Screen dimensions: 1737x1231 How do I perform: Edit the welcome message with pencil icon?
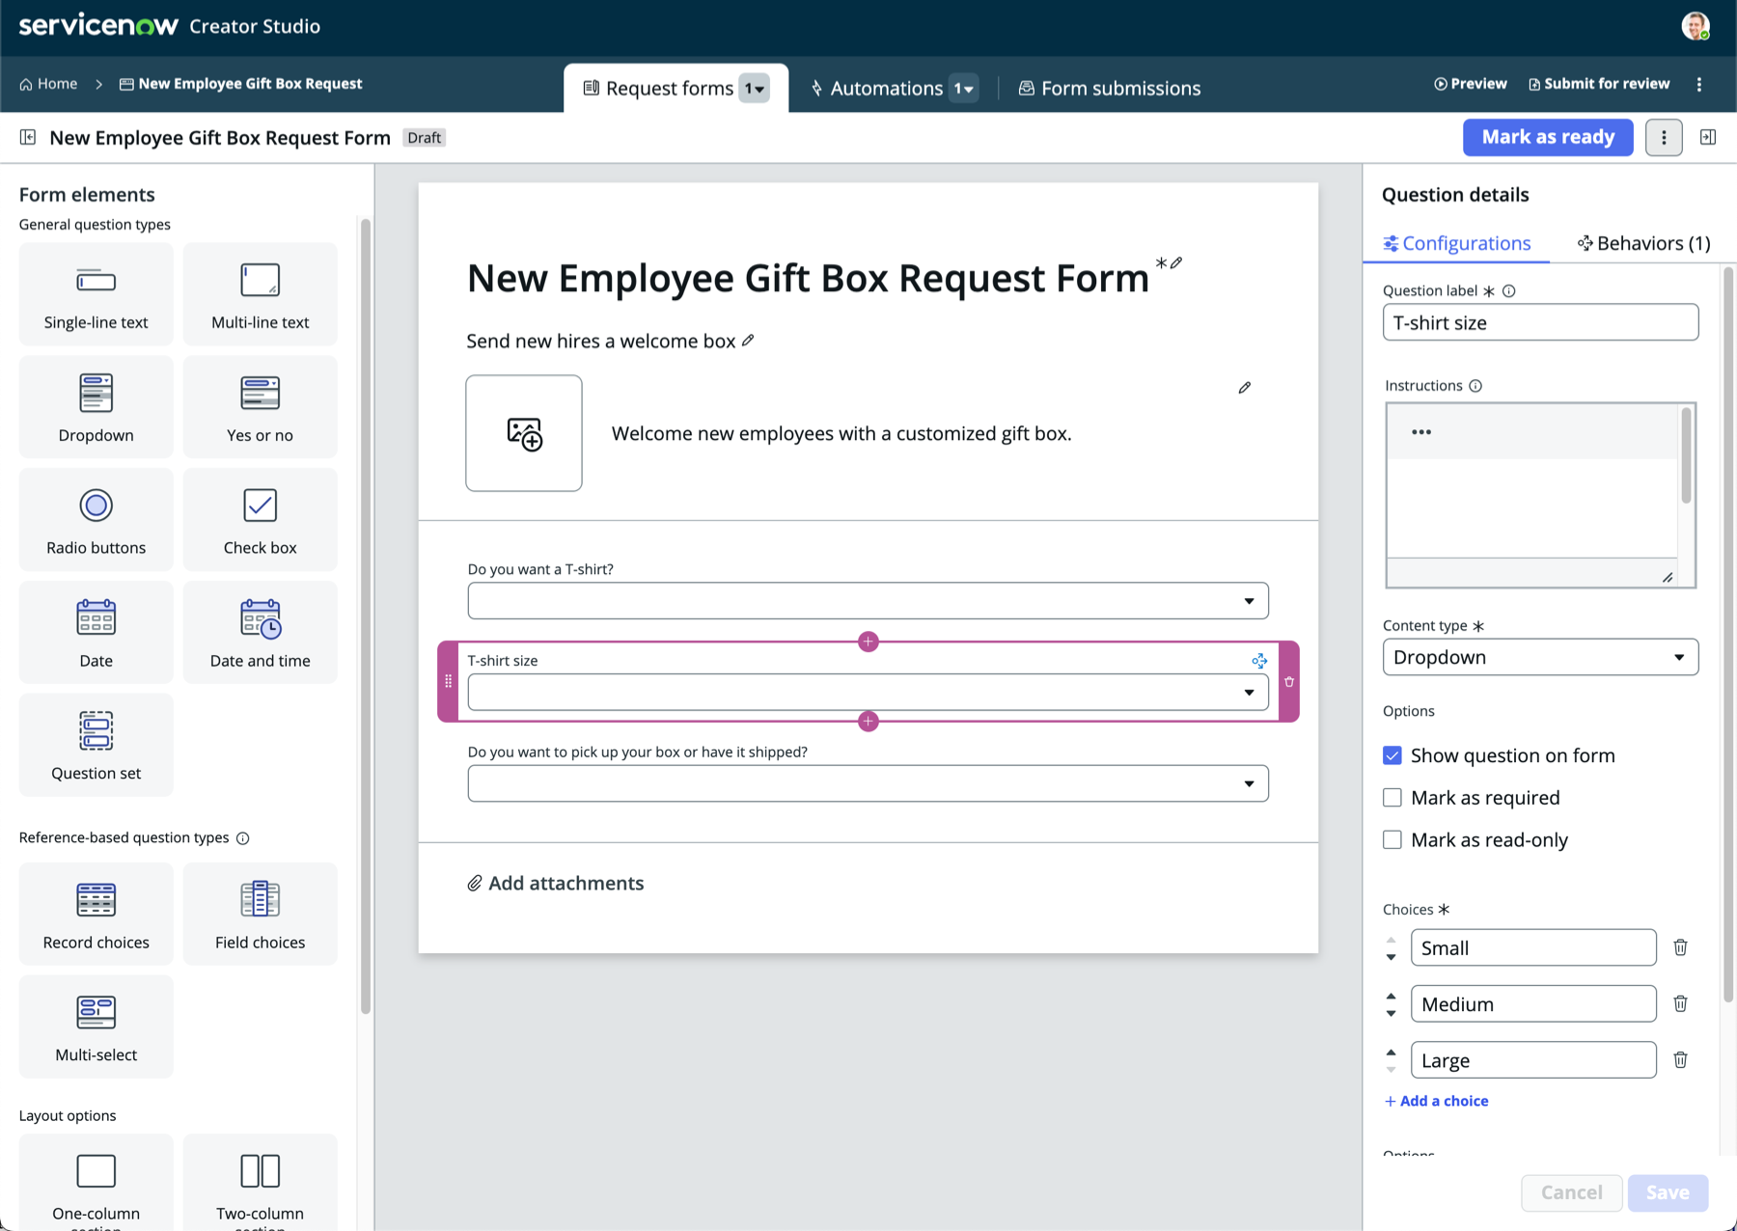(x=1245, y=388)
